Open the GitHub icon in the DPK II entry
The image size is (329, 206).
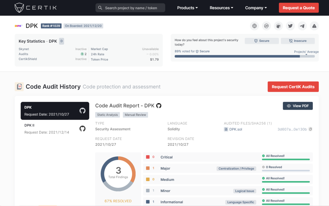[83, 129]
